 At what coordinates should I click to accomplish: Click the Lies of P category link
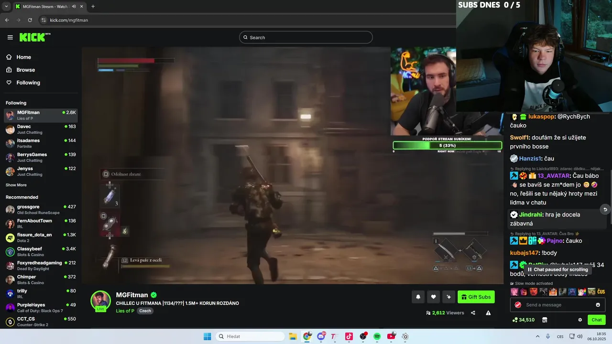pos(125,311)
